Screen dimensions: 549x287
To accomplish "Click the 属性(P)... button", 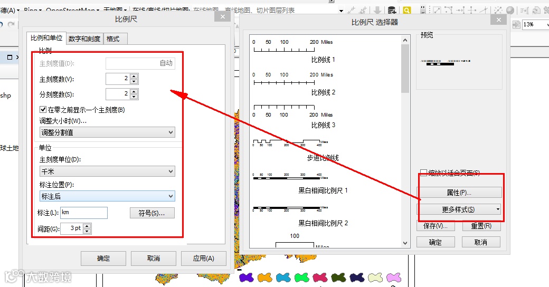I will 459,193.
